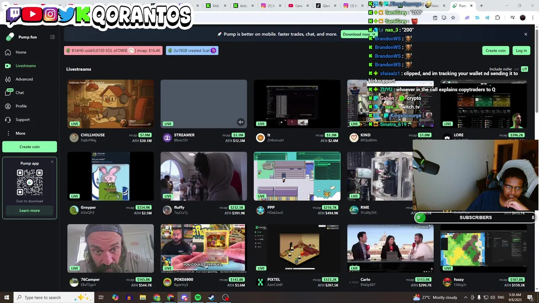
Task: Click the fozzy coin avatar
Action: pos(447,282)
